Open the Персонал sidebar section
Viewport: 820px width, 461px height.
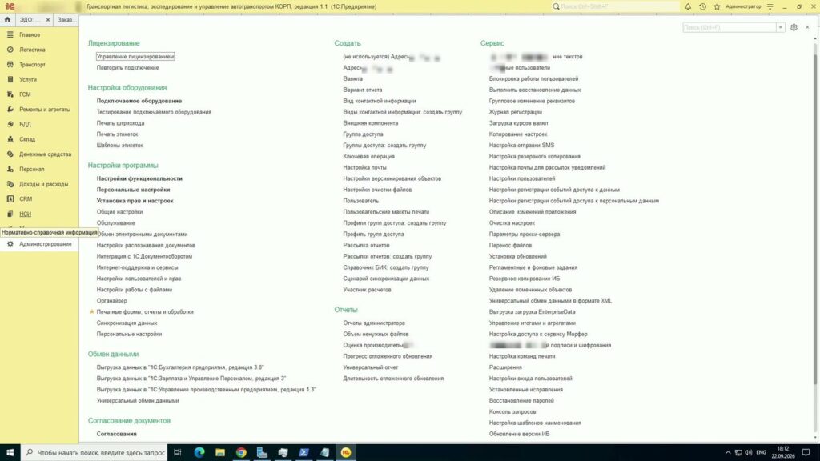(x=31, y=170)
